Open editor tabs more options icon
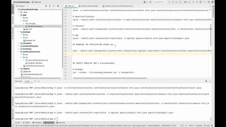 pyautogui.click(x=210, y=6)
